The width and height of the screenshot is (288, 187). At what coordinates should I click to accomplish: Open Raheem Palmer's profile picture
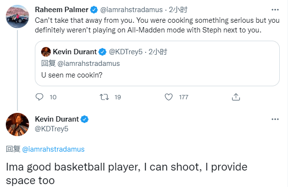[x=17, y=16]
